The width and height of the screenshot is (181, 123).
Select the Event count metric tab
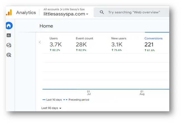click(84, 44)
